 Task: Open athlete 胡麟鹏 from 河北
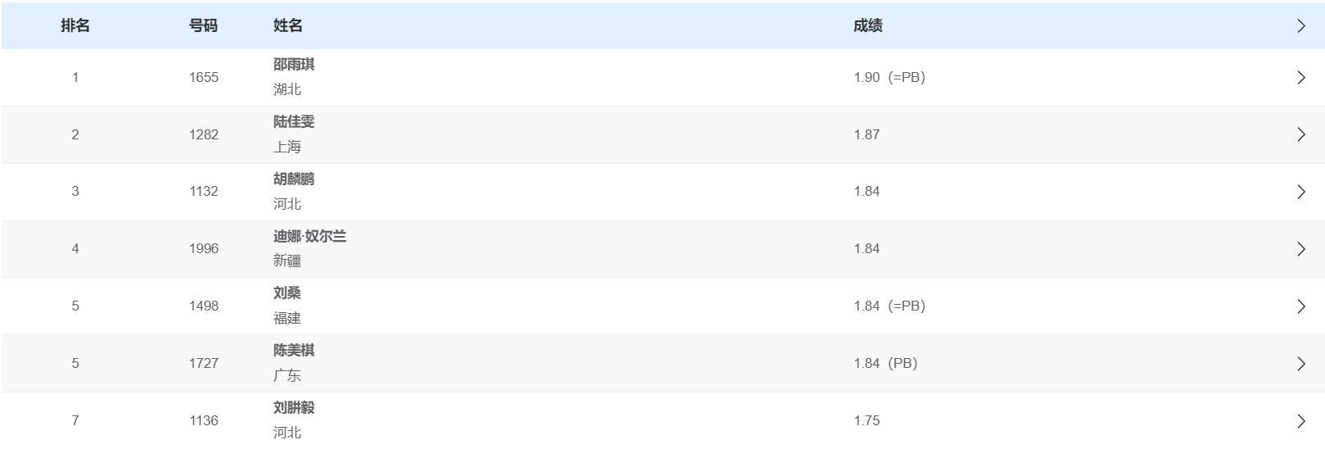(294, 179)
